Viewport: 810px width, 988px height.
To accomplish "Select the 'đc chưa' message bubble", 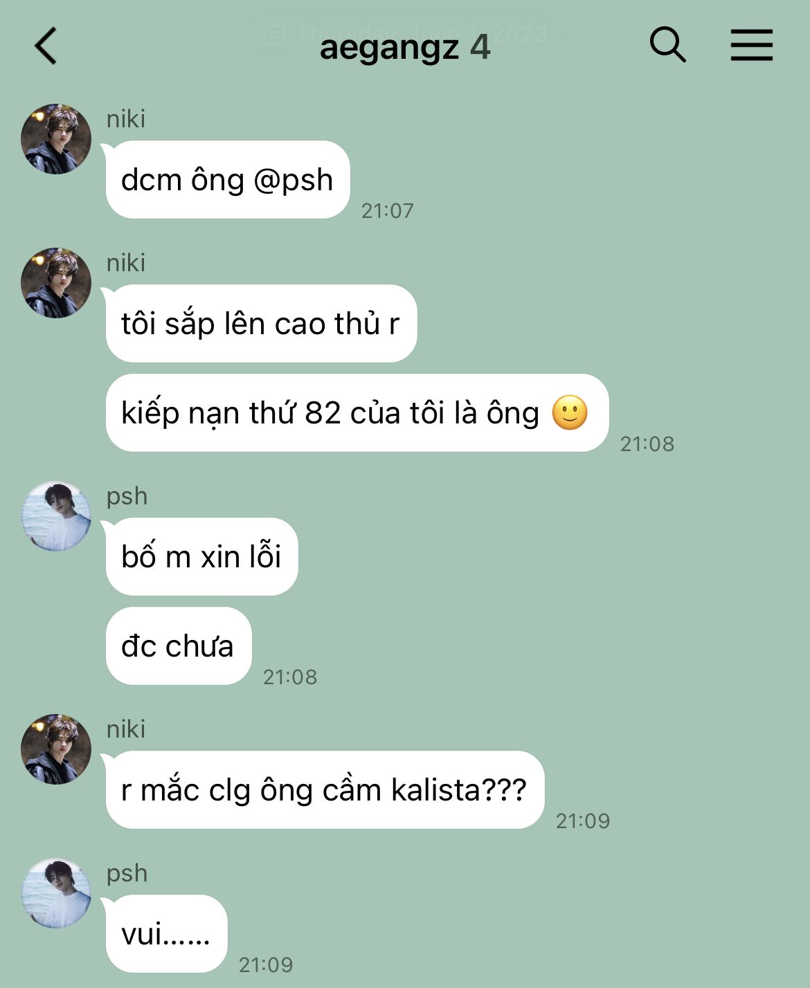I will tap(179, 646).
